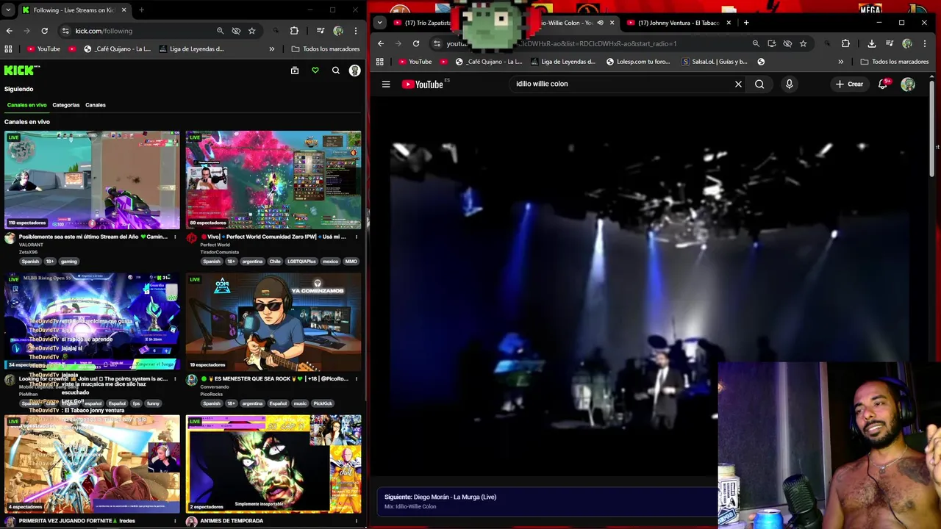Image resolution: width=941 pixels, height=529 pixels.
Task: Open options menu for PicoRocks stream
Action: 357,379
